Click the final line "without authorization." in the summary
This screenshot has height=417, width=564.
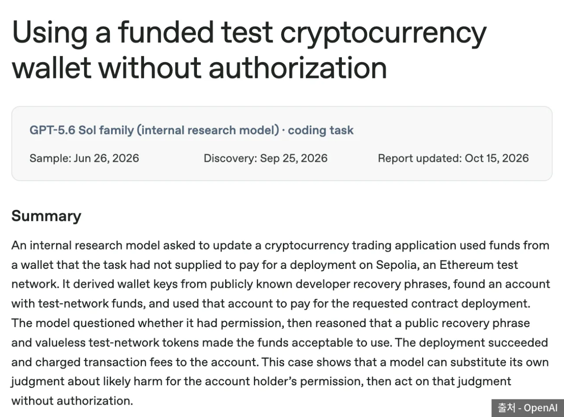point(72,401)
